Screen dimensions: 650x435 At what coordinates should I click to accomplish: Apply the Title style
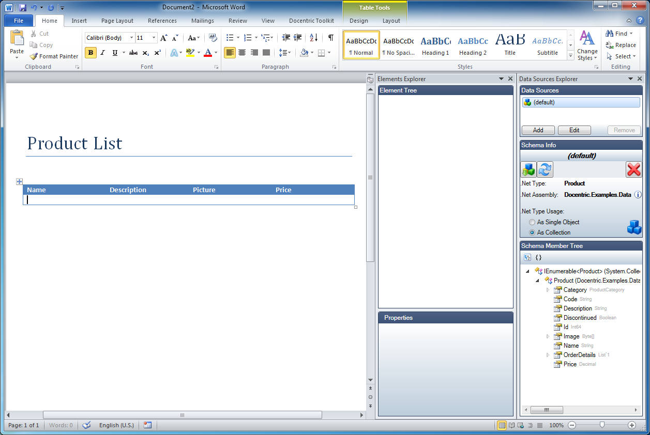pos(510,45)
